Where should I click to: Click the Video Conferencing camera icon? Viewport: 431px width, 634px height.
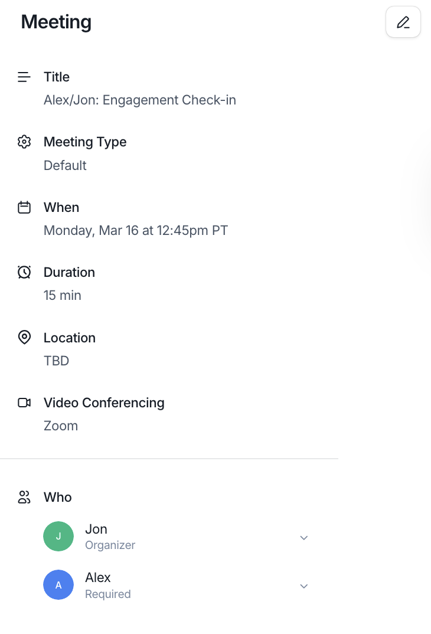(x=24, y=403)
